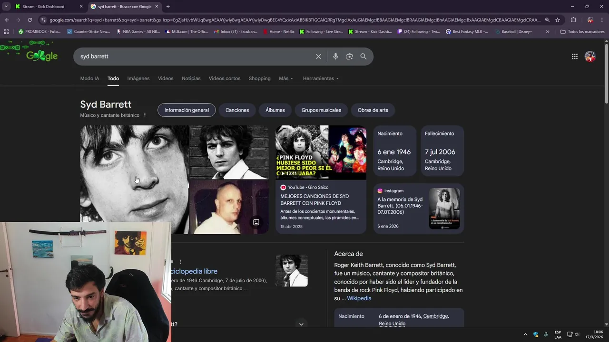Open the Chrome extensions puzzle icon

point(573,20)
